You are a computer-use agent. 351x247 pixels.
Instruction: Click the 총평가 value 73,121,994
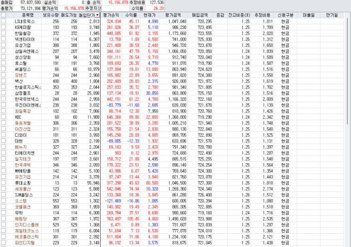[x=30, y=9]
